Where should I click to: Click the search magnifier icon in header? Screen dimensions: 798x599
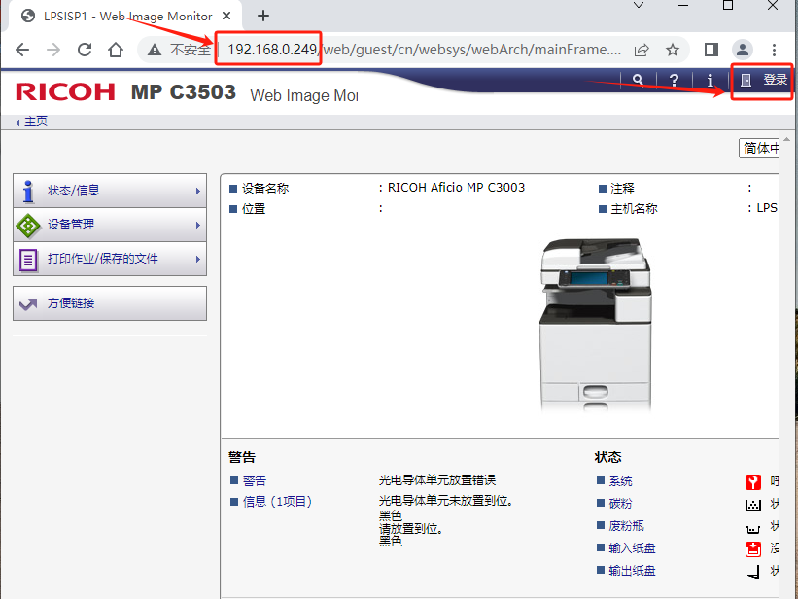(x=638, y=80)
